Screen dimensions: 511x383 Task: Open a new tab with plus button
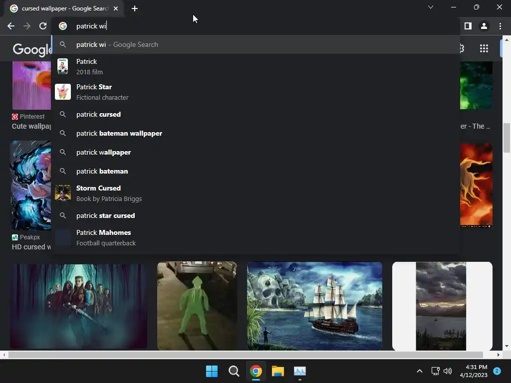click(x=135, y=8)
